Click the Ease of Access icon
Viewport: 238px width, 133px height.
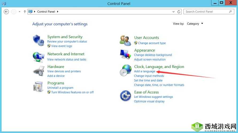(x=125, y=96)
